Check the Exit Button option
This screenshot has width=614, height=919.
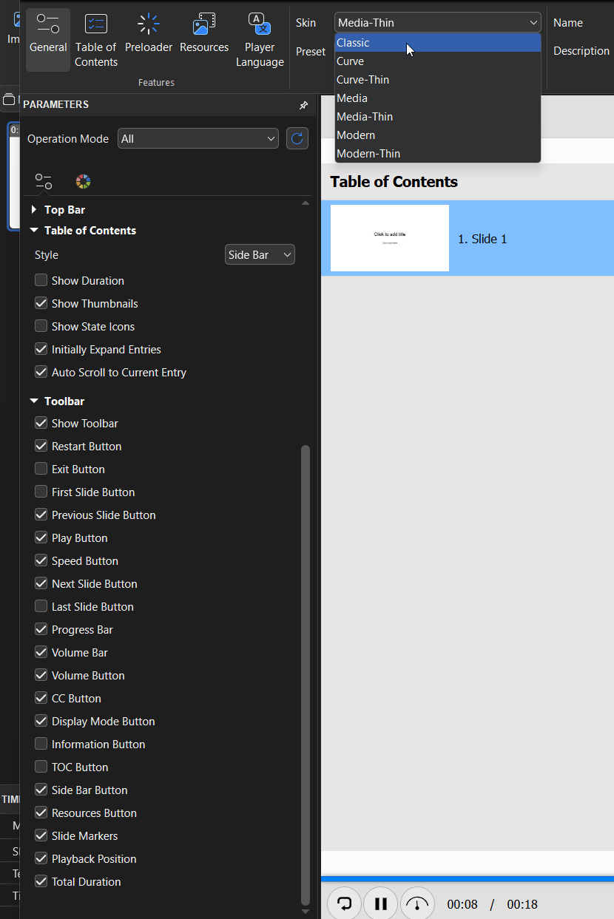41,469
